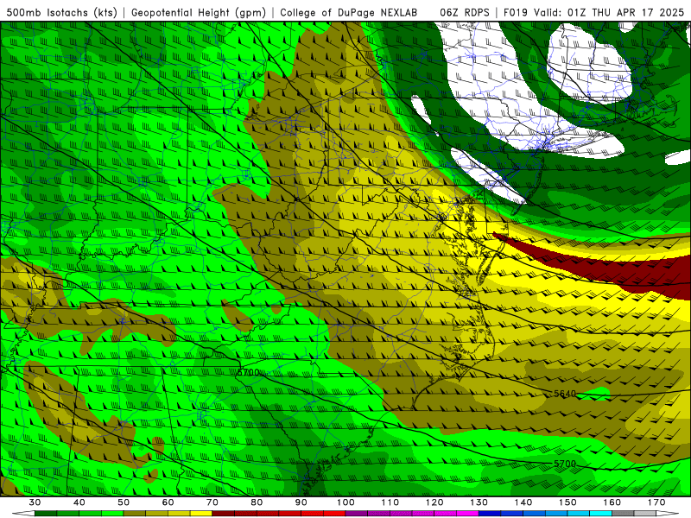The height and width of the screenshot is (518, 691).
Task: Click the '70' colorbar scale label
Action: tap(212, 502)
